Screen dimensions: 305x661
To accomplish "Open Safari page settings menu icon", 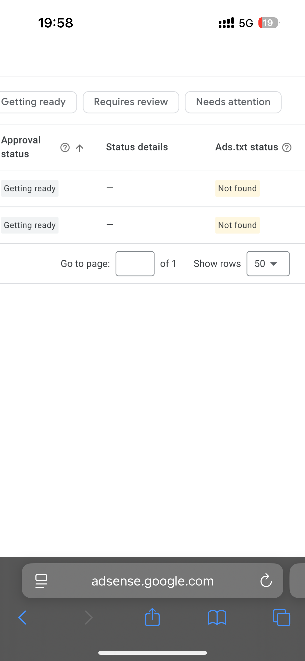I will click(41, 581).
